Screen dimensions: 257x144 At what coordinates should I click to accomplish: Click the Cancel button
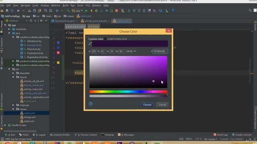[162, 105]
